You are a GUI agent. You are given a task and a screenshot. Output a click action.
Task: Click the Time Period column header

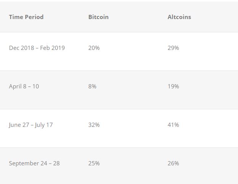(26, 17)
